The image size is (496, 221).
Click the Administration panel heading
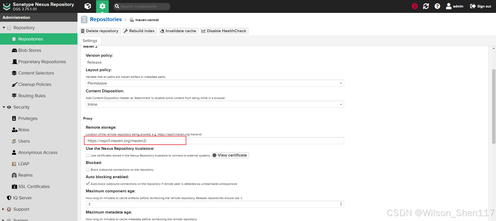[x=16, y=17]
